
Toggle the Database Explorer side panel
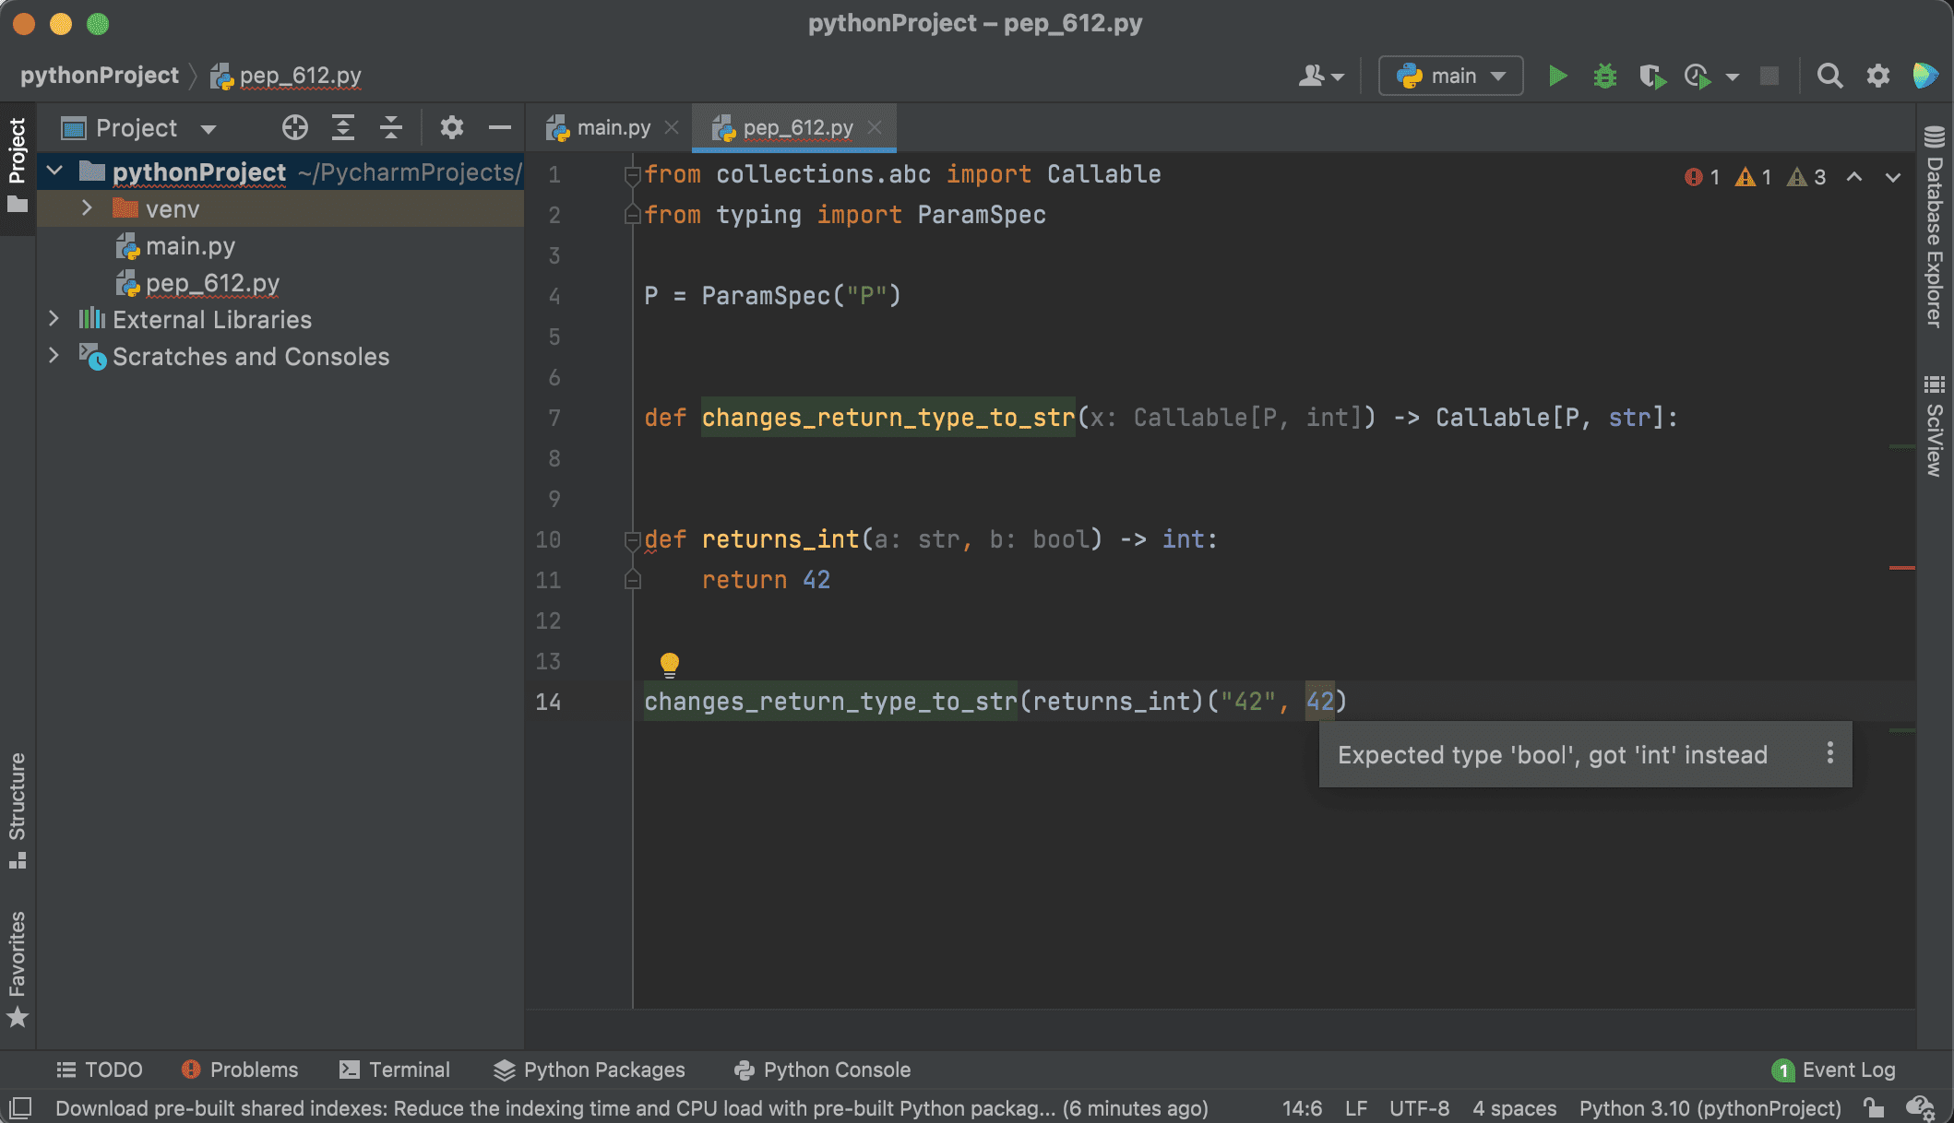[1935, 229]
